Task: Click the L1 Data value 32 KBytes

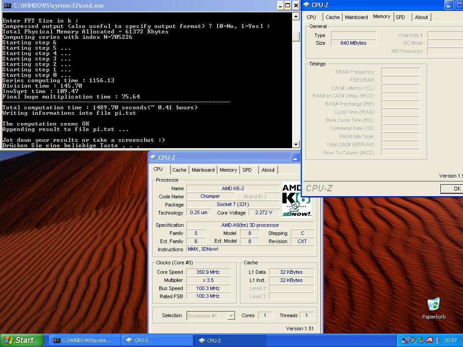Action: [x=292, y=272]
